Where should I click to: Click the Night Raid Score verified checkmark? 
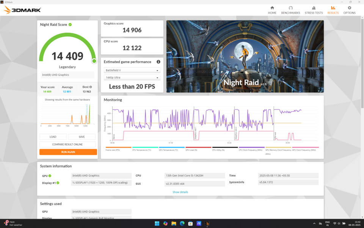70,24
